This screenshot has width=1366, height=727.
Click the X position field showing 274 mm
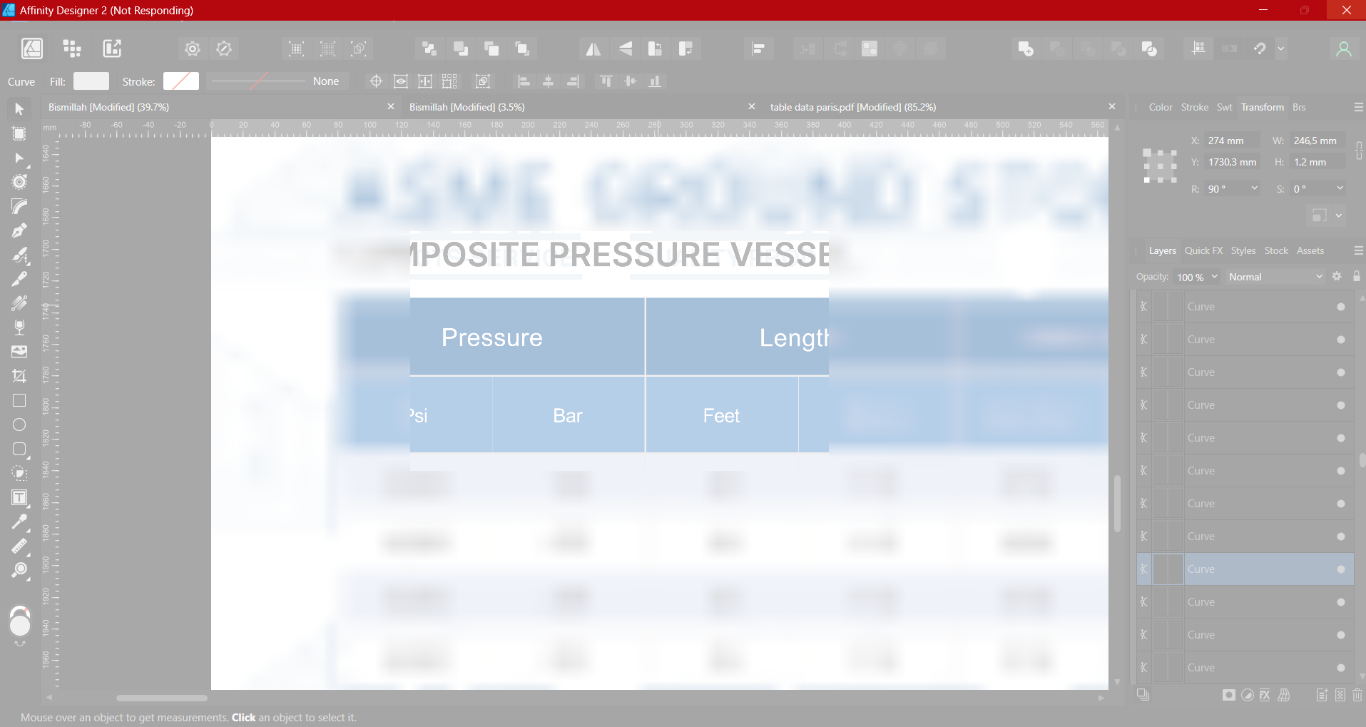tap(1232, 141)
